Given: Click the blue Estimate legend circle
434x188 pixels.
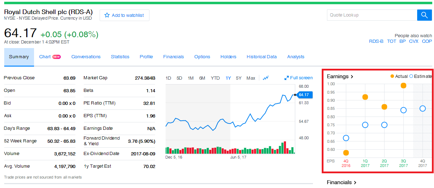Looking at the screenshot, I should click(x=411, y=76).
